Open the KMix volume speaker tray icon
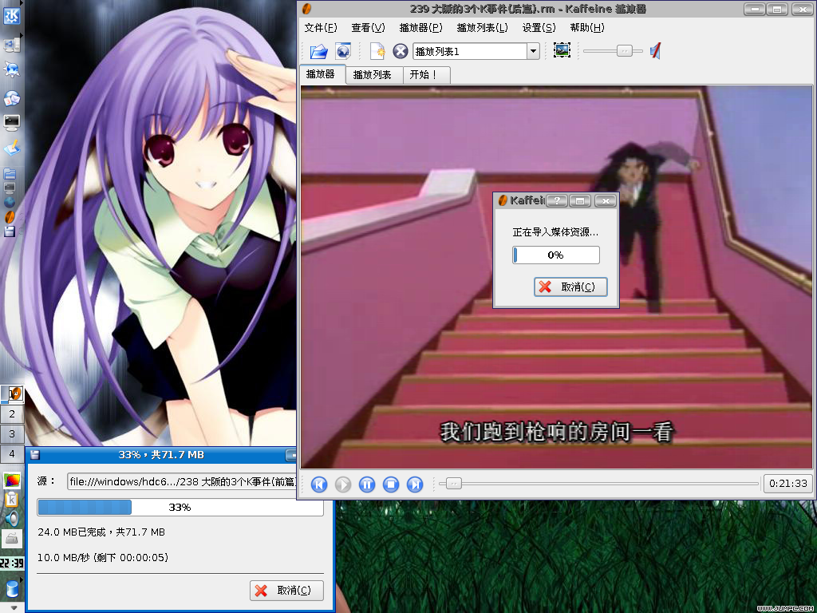 12,519
